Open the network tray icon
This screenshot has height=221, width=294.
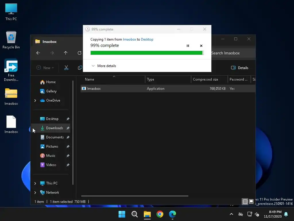(249, 214)
